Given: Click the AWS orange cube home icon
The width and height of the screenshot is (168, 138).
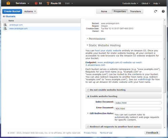Looking at the screenshot, I should coord(8,3).
